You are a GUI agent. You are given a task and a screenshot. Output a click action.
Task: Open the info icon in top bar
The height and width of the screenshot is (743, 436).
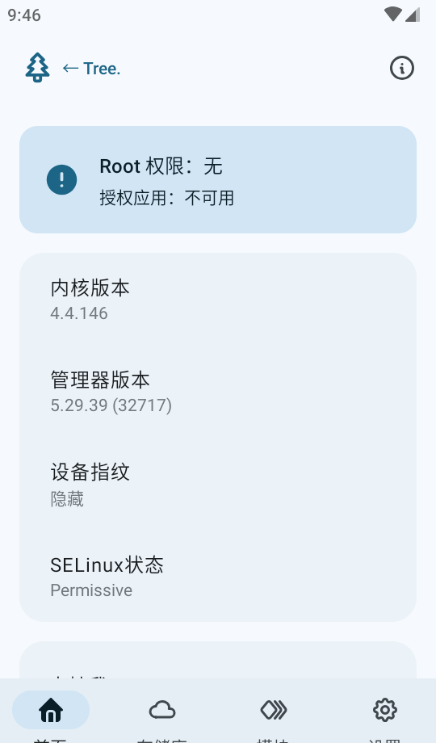tap(402, 68)
